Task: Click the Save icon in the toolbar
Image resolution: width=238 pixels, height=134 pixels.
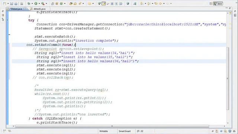Action: point(12,4)
